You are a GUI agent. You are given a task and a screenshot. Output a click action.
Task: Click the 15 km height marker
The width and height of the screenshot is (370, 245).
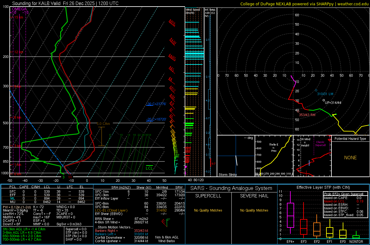tap(19, 17)
